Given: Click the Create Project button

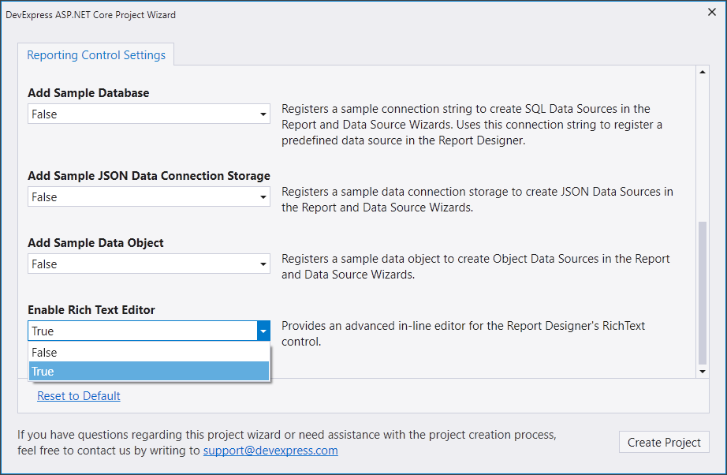Looking at the screenshot, I should 664,442.
